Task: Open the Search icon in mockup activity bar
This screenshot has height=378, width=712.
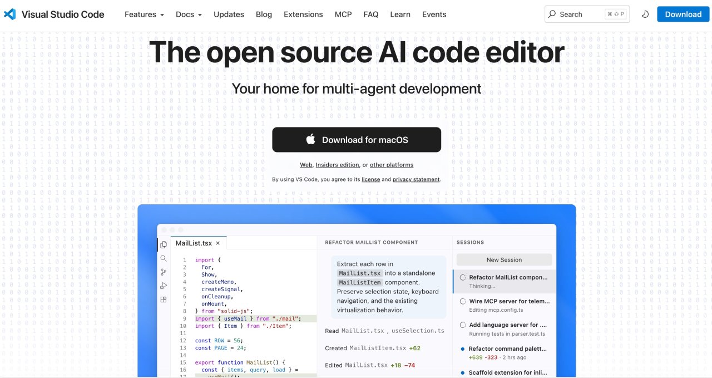Action: tap(164, 258)
